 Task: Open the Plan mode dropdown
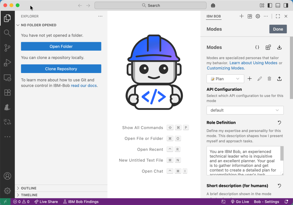tap(225, 79)
